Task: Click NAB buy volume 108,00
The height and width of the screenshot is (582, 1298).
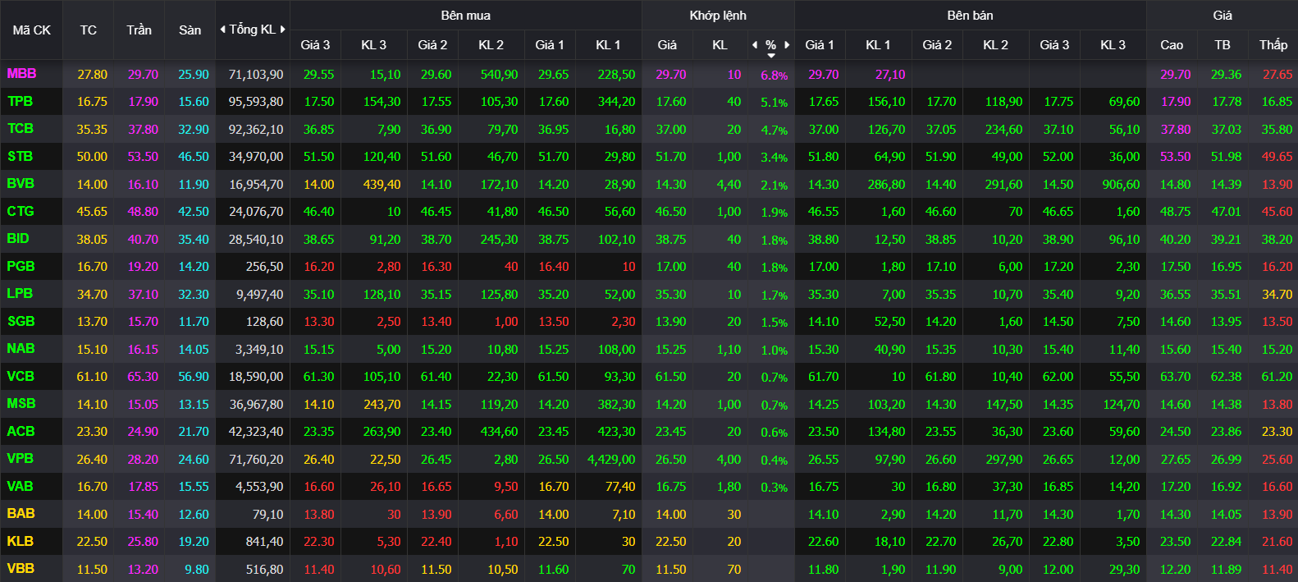Action: pyautogui.click(x=616, y=350)
